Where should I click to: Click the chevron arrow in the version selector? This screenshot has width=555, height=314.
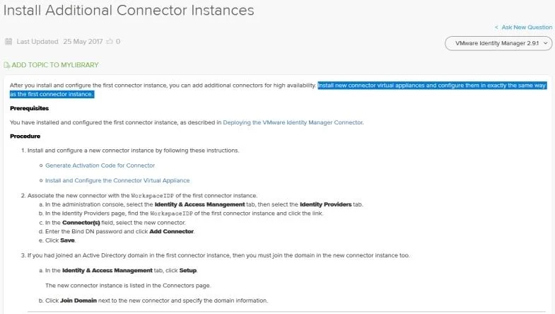(545, 43)
